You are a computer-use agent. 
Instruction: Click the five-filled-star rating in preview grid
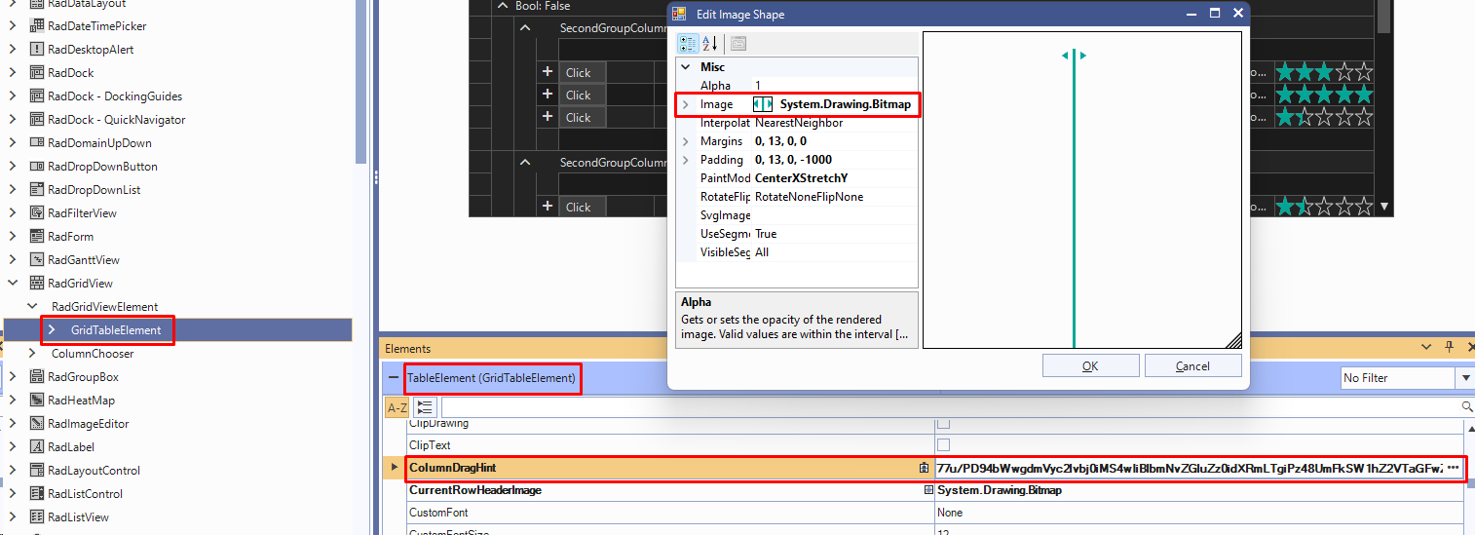(1324, 95)
